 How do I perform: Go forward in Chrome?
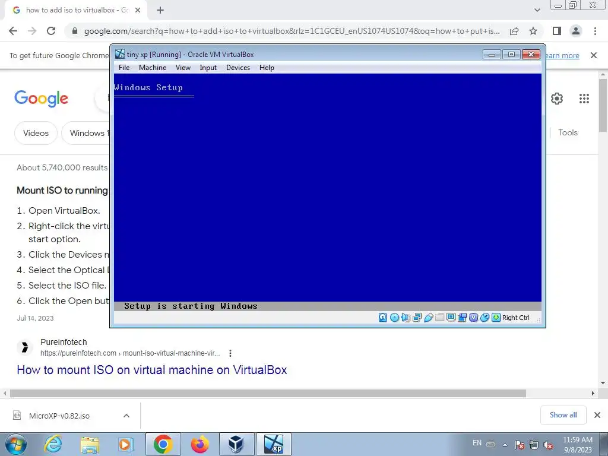[x=32, y=31]
